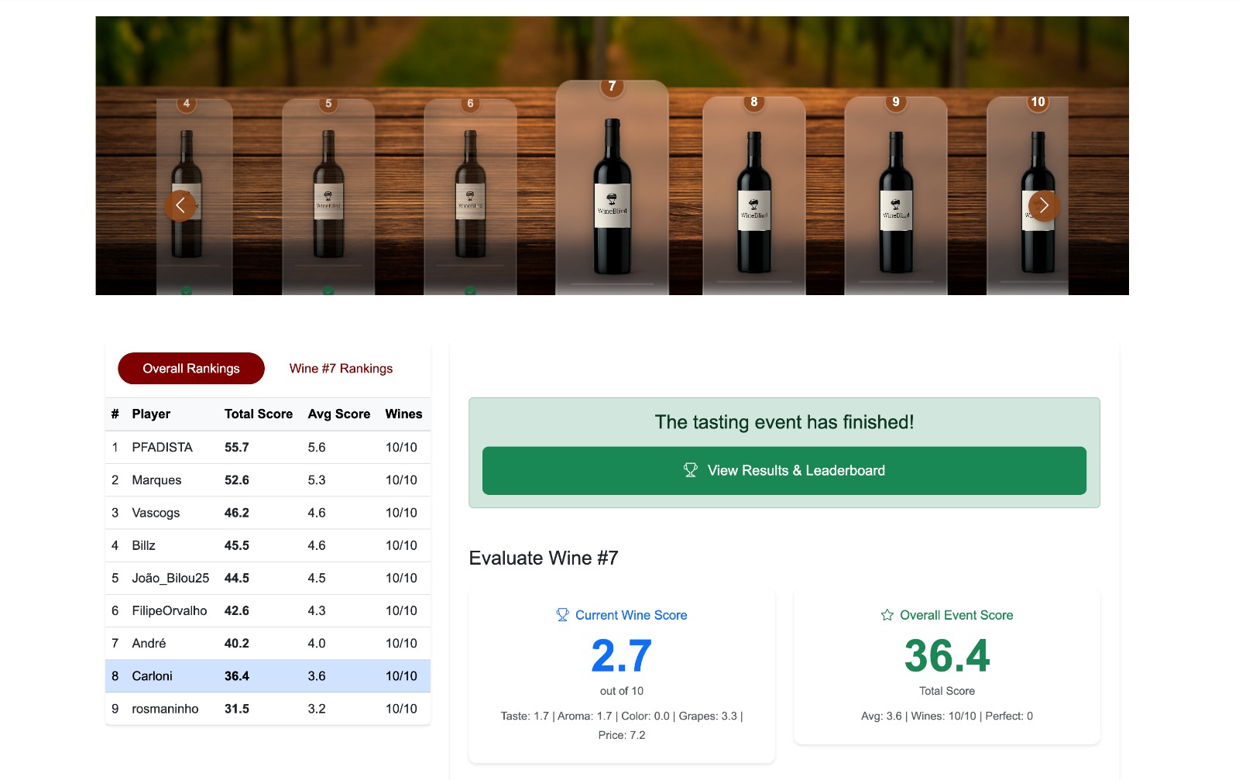Switch to Wine #7 Rankings tab
Image resolution: width=1239 pixels, height=780 pixels.
pos(341,368)
